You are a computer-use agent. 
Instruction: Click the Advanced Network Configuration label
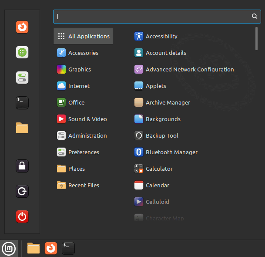pyautogui.click(x=190, y=69)
